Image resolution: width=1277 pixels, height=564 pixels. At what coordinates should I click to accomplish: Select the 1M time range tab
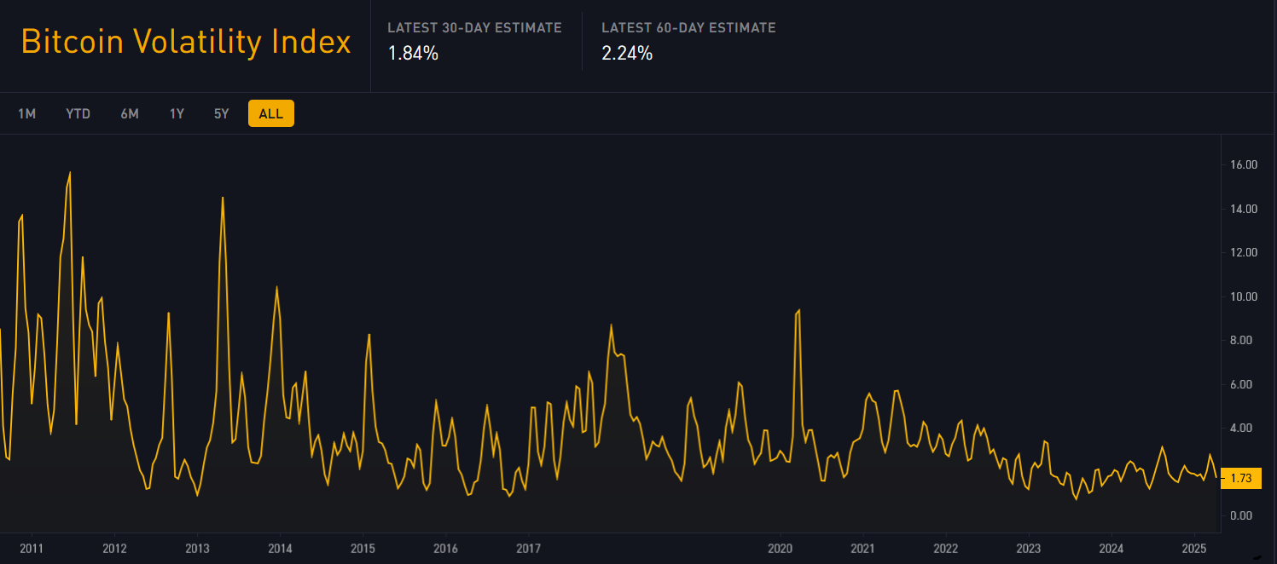coord(27,113)
